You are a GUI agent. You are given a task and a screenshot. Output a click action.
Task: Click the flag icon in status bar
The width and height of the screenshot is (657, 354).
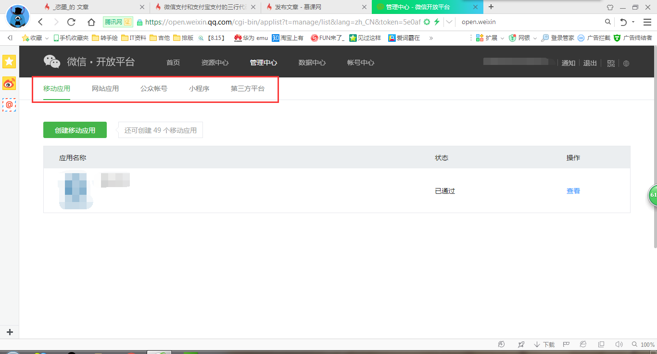click(x=567, y=344)
